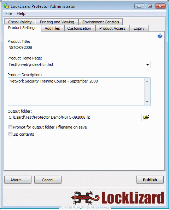Viewport: 169px width, 210px height.
Task: Open the Expiry tab
Action: pos(139,28)
